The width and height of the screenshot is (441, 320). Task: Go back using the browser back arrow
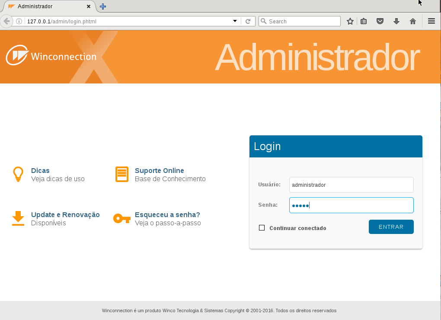tap(6, 21)
